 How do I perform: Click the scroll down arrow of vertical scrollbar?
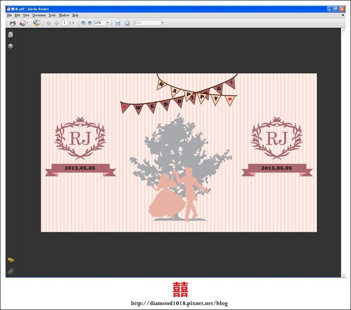click(x=343, y=275)
